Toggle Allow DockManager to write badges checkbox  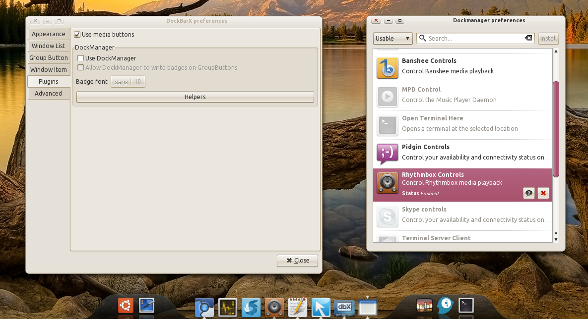tap(80, 68)
